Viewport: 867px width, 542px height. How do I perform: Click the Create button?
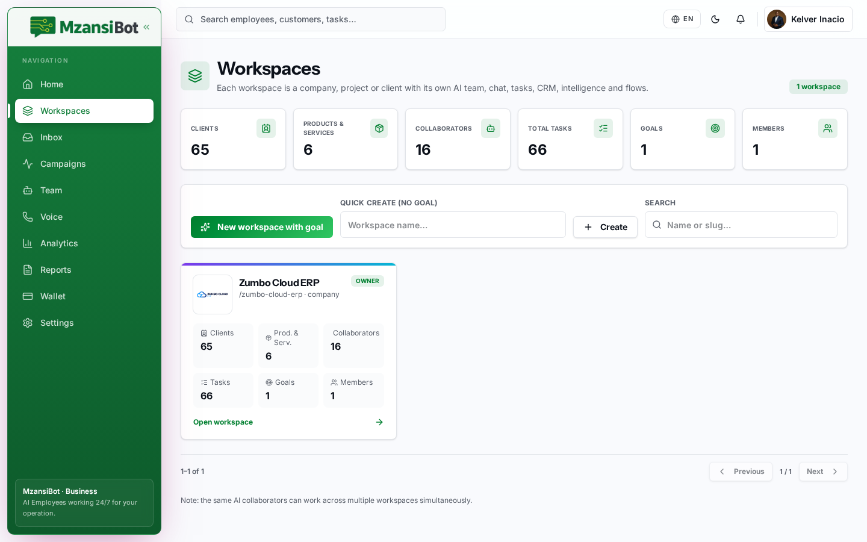(605, 227)
